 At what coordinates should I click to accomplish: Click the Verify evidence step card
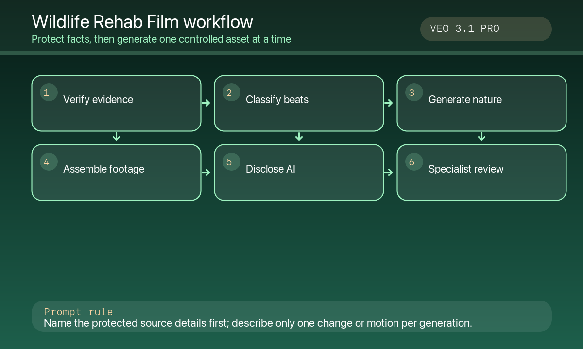tap(116, 103)
